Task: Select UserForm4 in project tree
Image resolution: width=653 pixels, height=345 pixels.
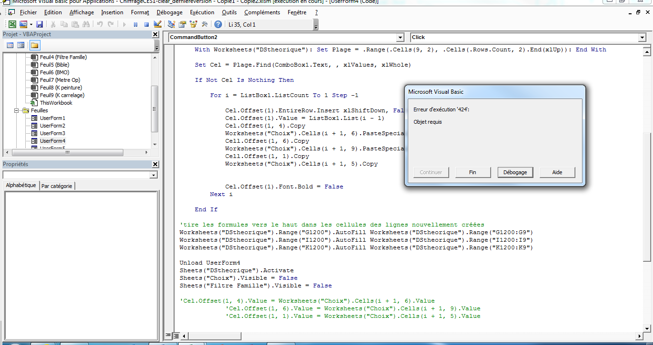Action: pyautogui.click(x=52, y=141)
